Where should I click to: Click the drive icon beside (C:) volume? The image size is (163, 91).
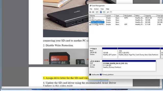[x=90, y=18]
